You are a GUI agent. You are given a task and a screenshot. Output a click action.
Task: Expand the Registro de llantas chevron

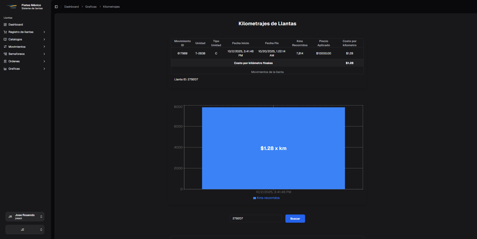tap(44, 32)
